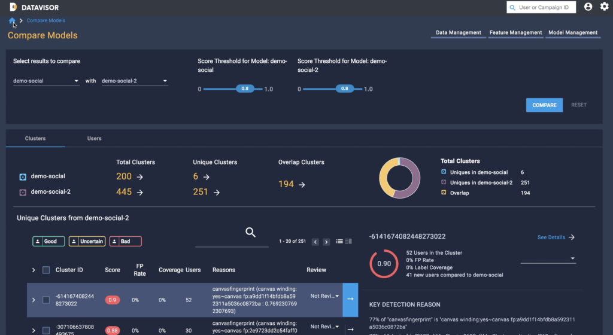
Task: Open Review dropdown for second cluster row
Action: pyautogui.click(x=324, y=327)
